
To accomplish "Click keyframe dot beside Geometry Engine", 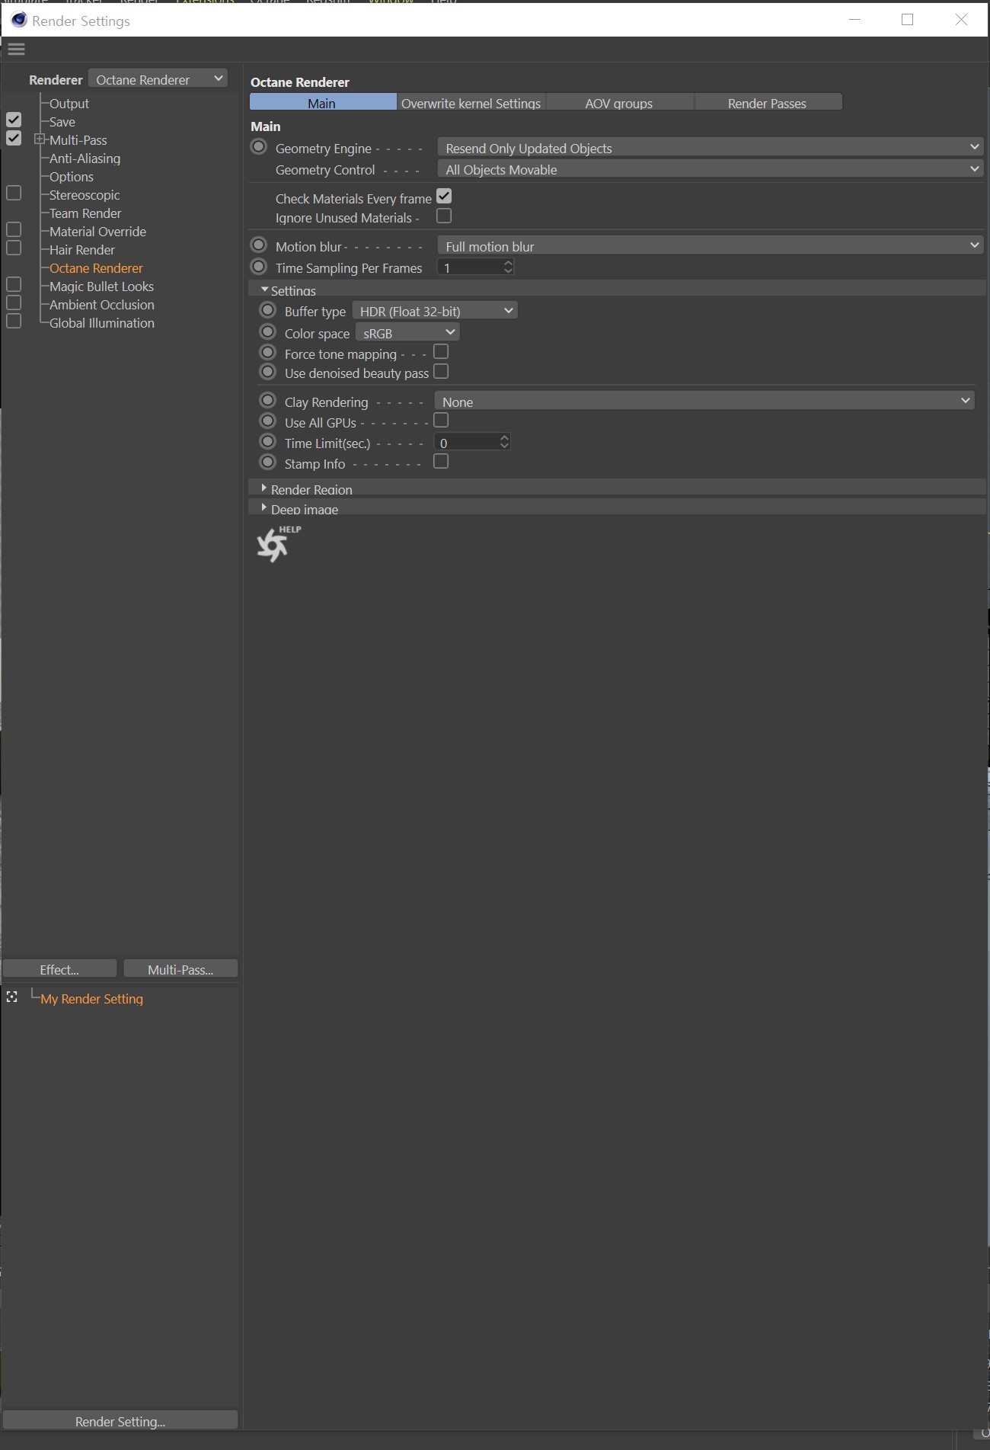I will point(259,147).
